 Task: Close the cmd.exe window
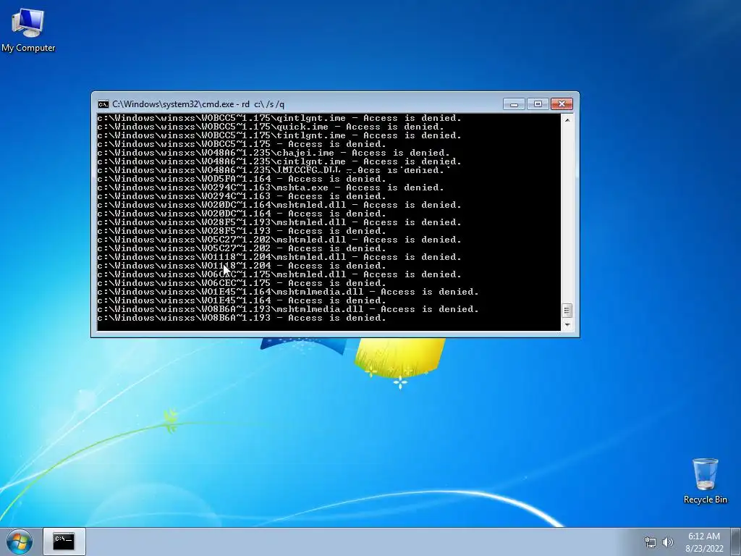tap(562, 104)
